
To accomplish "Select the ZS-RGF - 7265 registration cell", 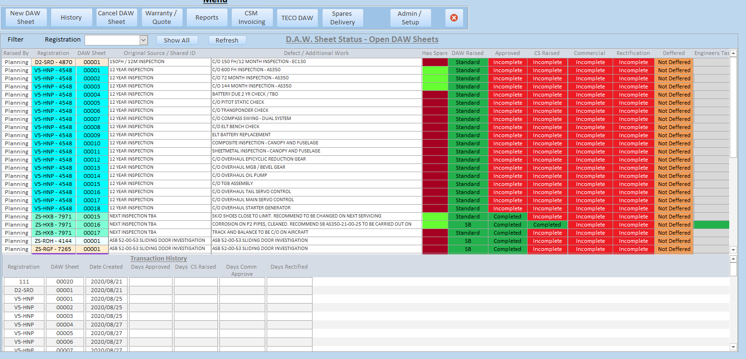I will coord(54,249).
